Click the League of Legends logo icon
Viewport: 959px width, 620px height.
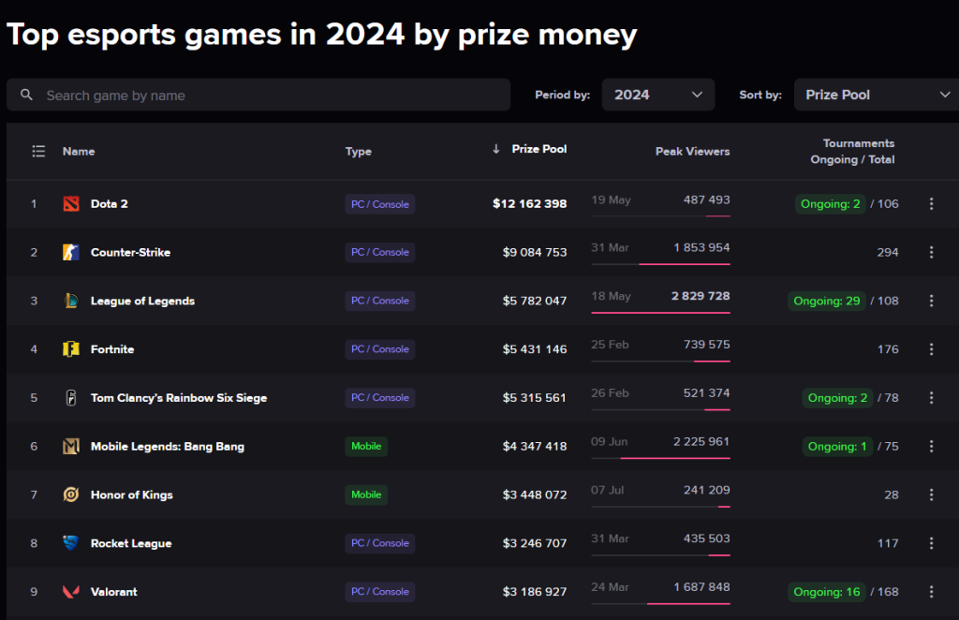click(71, 301)
